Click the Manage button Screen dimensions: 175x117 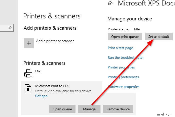pyautogui.click(x=89, y=109)
